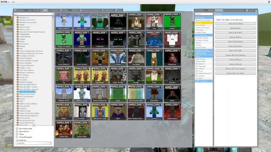This screenshot has width=271, height=152.
Task: Select NPC Spawner tool entry
Action: pyautogui.click(x=204, y=76)
